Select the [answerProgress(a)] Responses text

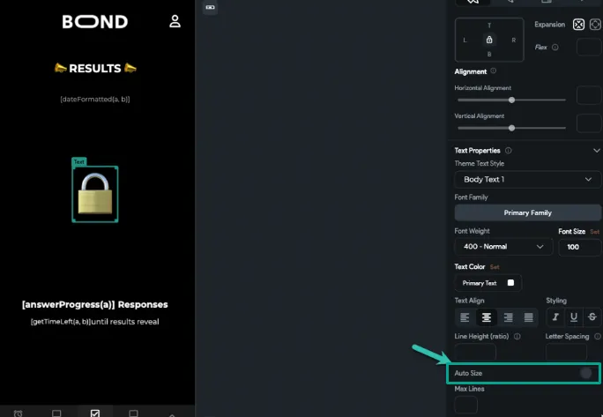[95, 305]
